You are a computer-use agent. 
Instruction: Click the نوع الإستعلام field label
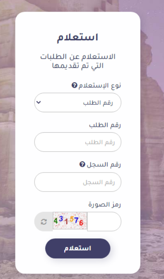click(x=100, y=86)
